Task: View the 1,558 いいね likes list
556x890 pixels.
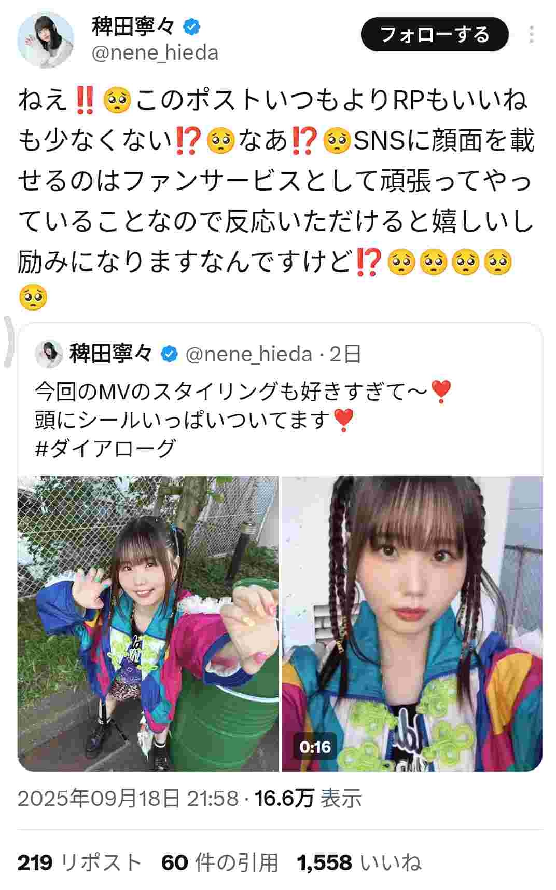Action: [x=359, y=862]
